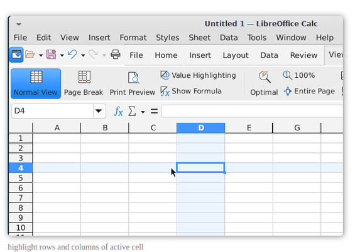This screenshot has height=252, width=360.
Task: Open the Undo history dropdown arrow
Action: coord(83,55)
